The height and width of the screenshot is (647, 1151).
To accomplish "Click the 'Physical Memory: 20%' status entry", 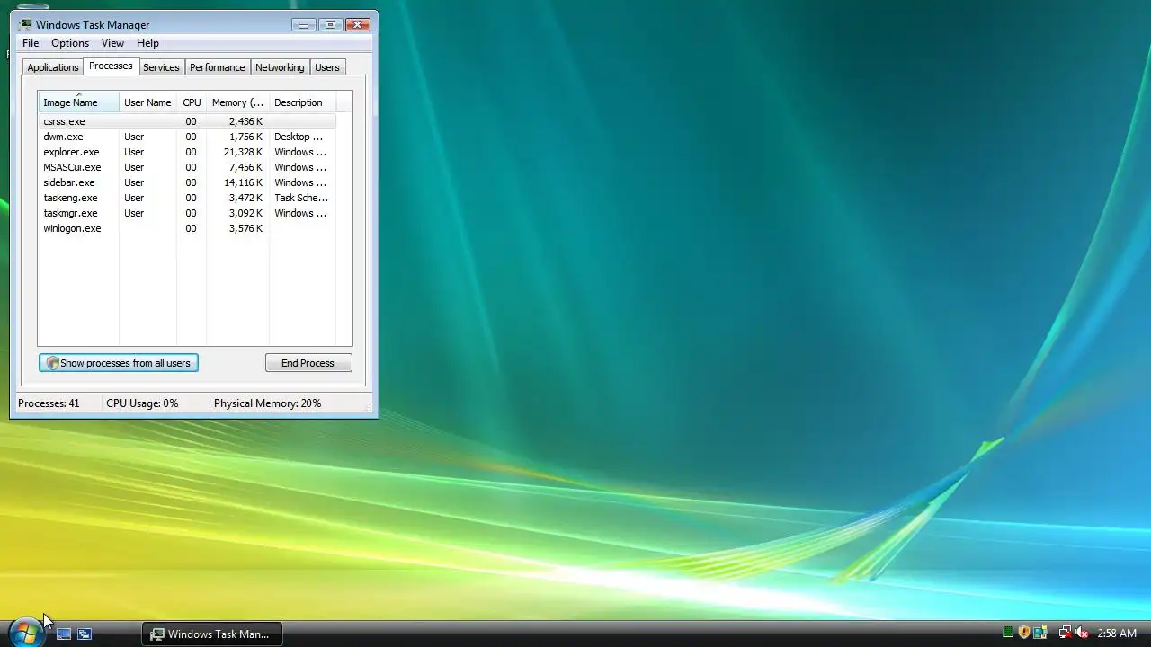I will 267,403.
